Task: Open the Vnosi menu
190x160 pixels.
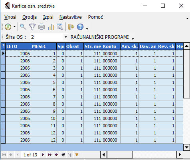Action: tap(10, 17)
